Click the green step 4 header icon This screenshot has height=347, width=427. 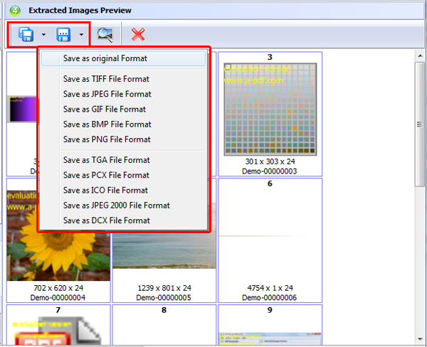coord(15,11)
